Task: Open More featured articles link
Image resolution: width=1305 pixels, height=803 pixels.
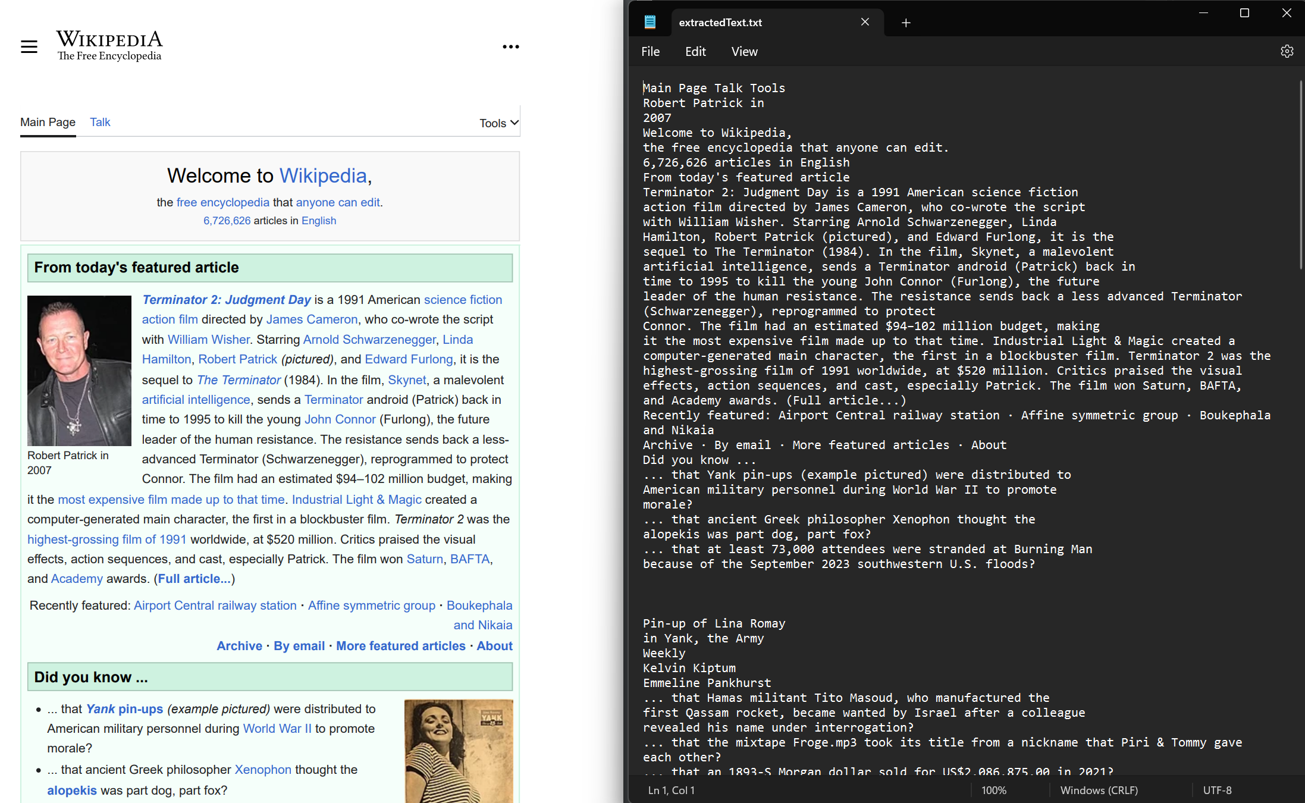Action: coord(401,646)
